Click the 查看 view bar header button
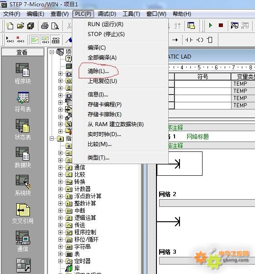Viewport: 255px width, 274px height. (x=23, y=52)
